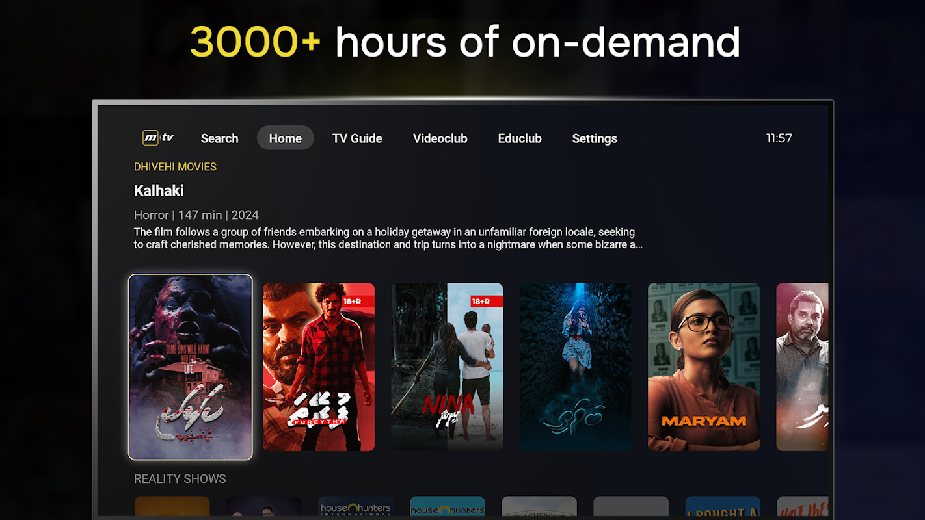Open the partially visible poster after Maryam
This screenshot has height=520, width=925.
[x=802, y=367]
